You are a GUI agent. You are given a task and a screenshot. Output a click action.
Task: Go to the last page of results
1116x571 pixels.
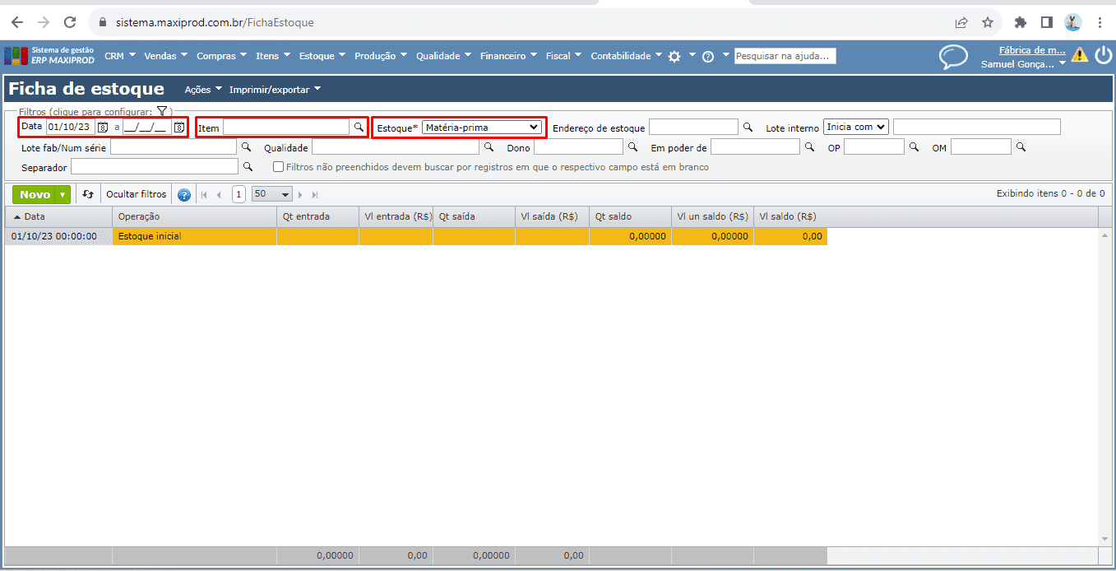pos(314,195)
